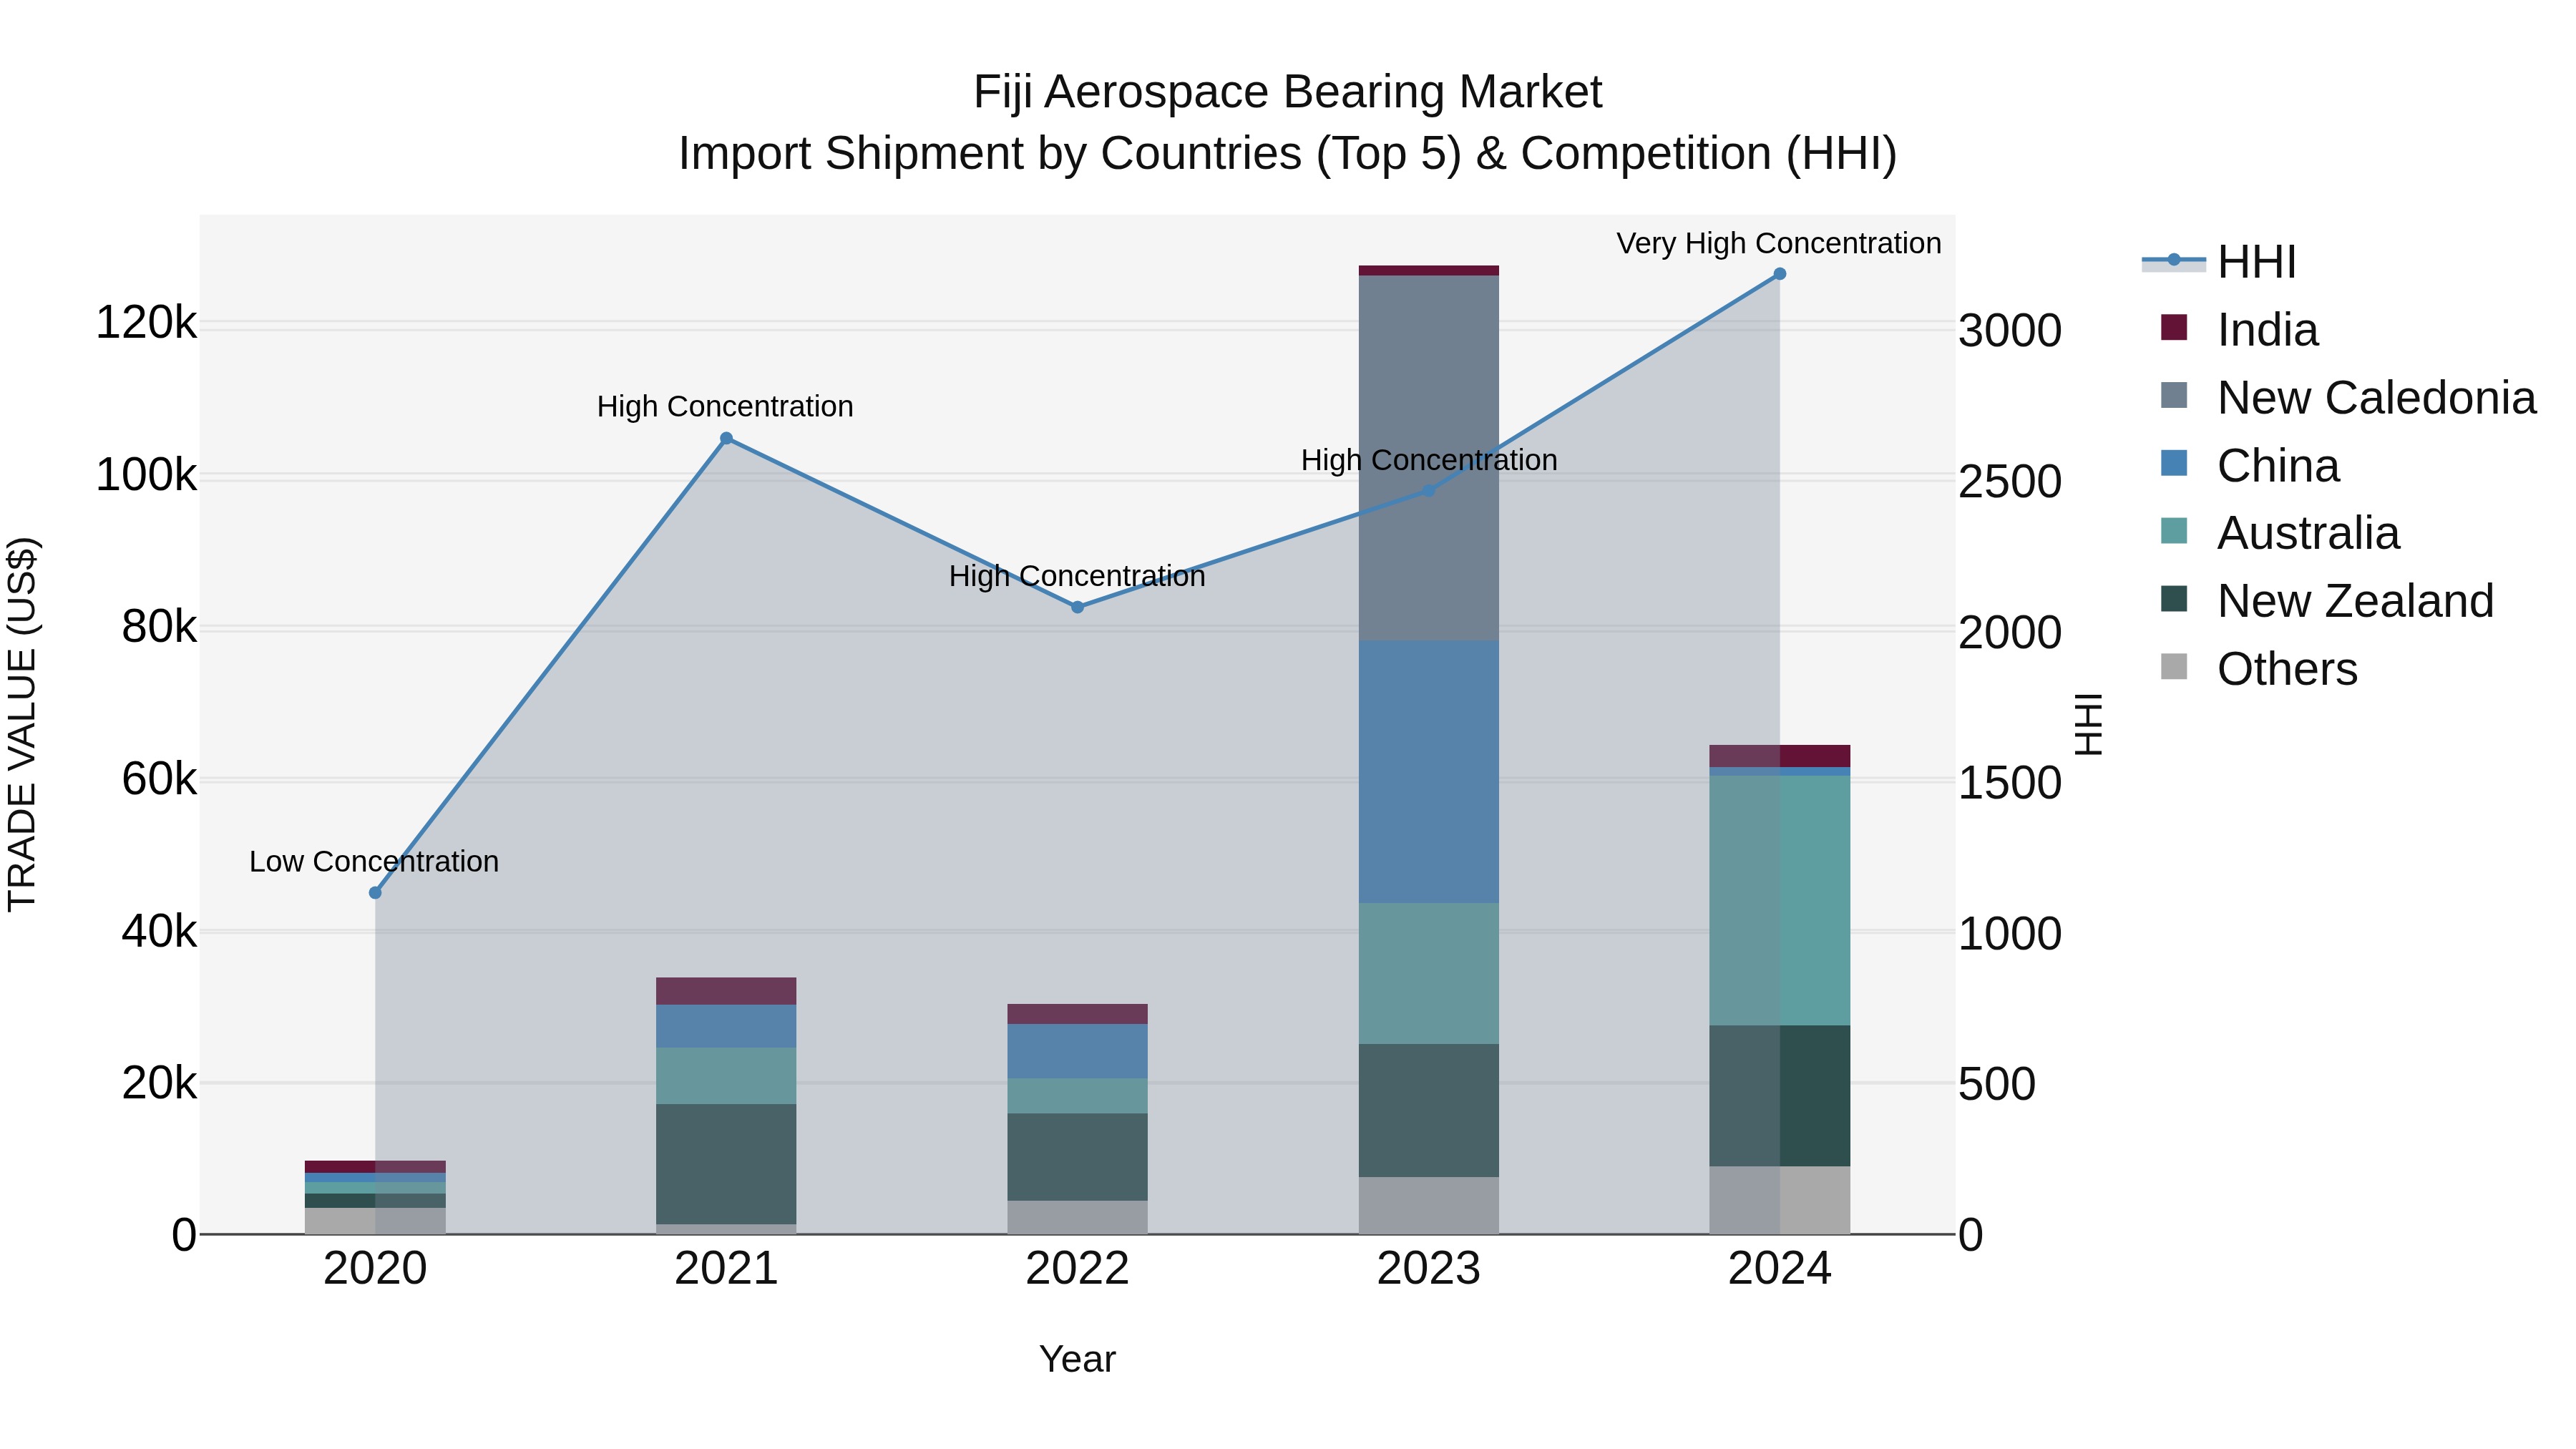2576x1449 pixels.
Task: Click the China segment in 2021 bar
Action: click(726, 1026)
